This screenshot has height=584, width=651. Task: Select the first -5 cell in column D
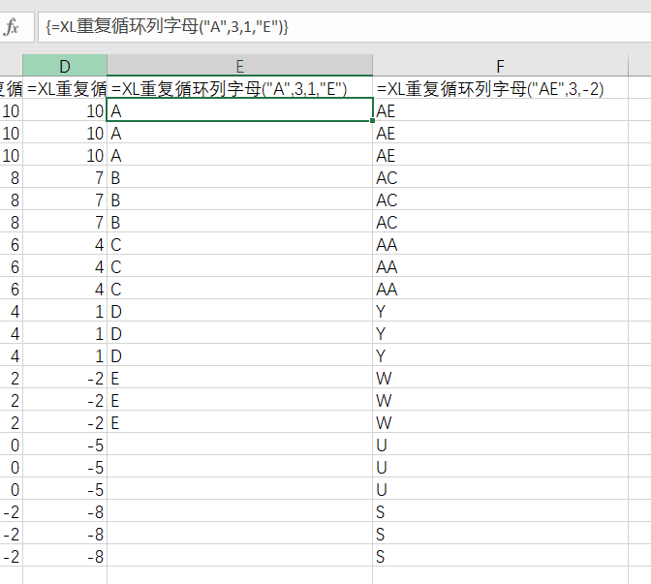point(65,445)
